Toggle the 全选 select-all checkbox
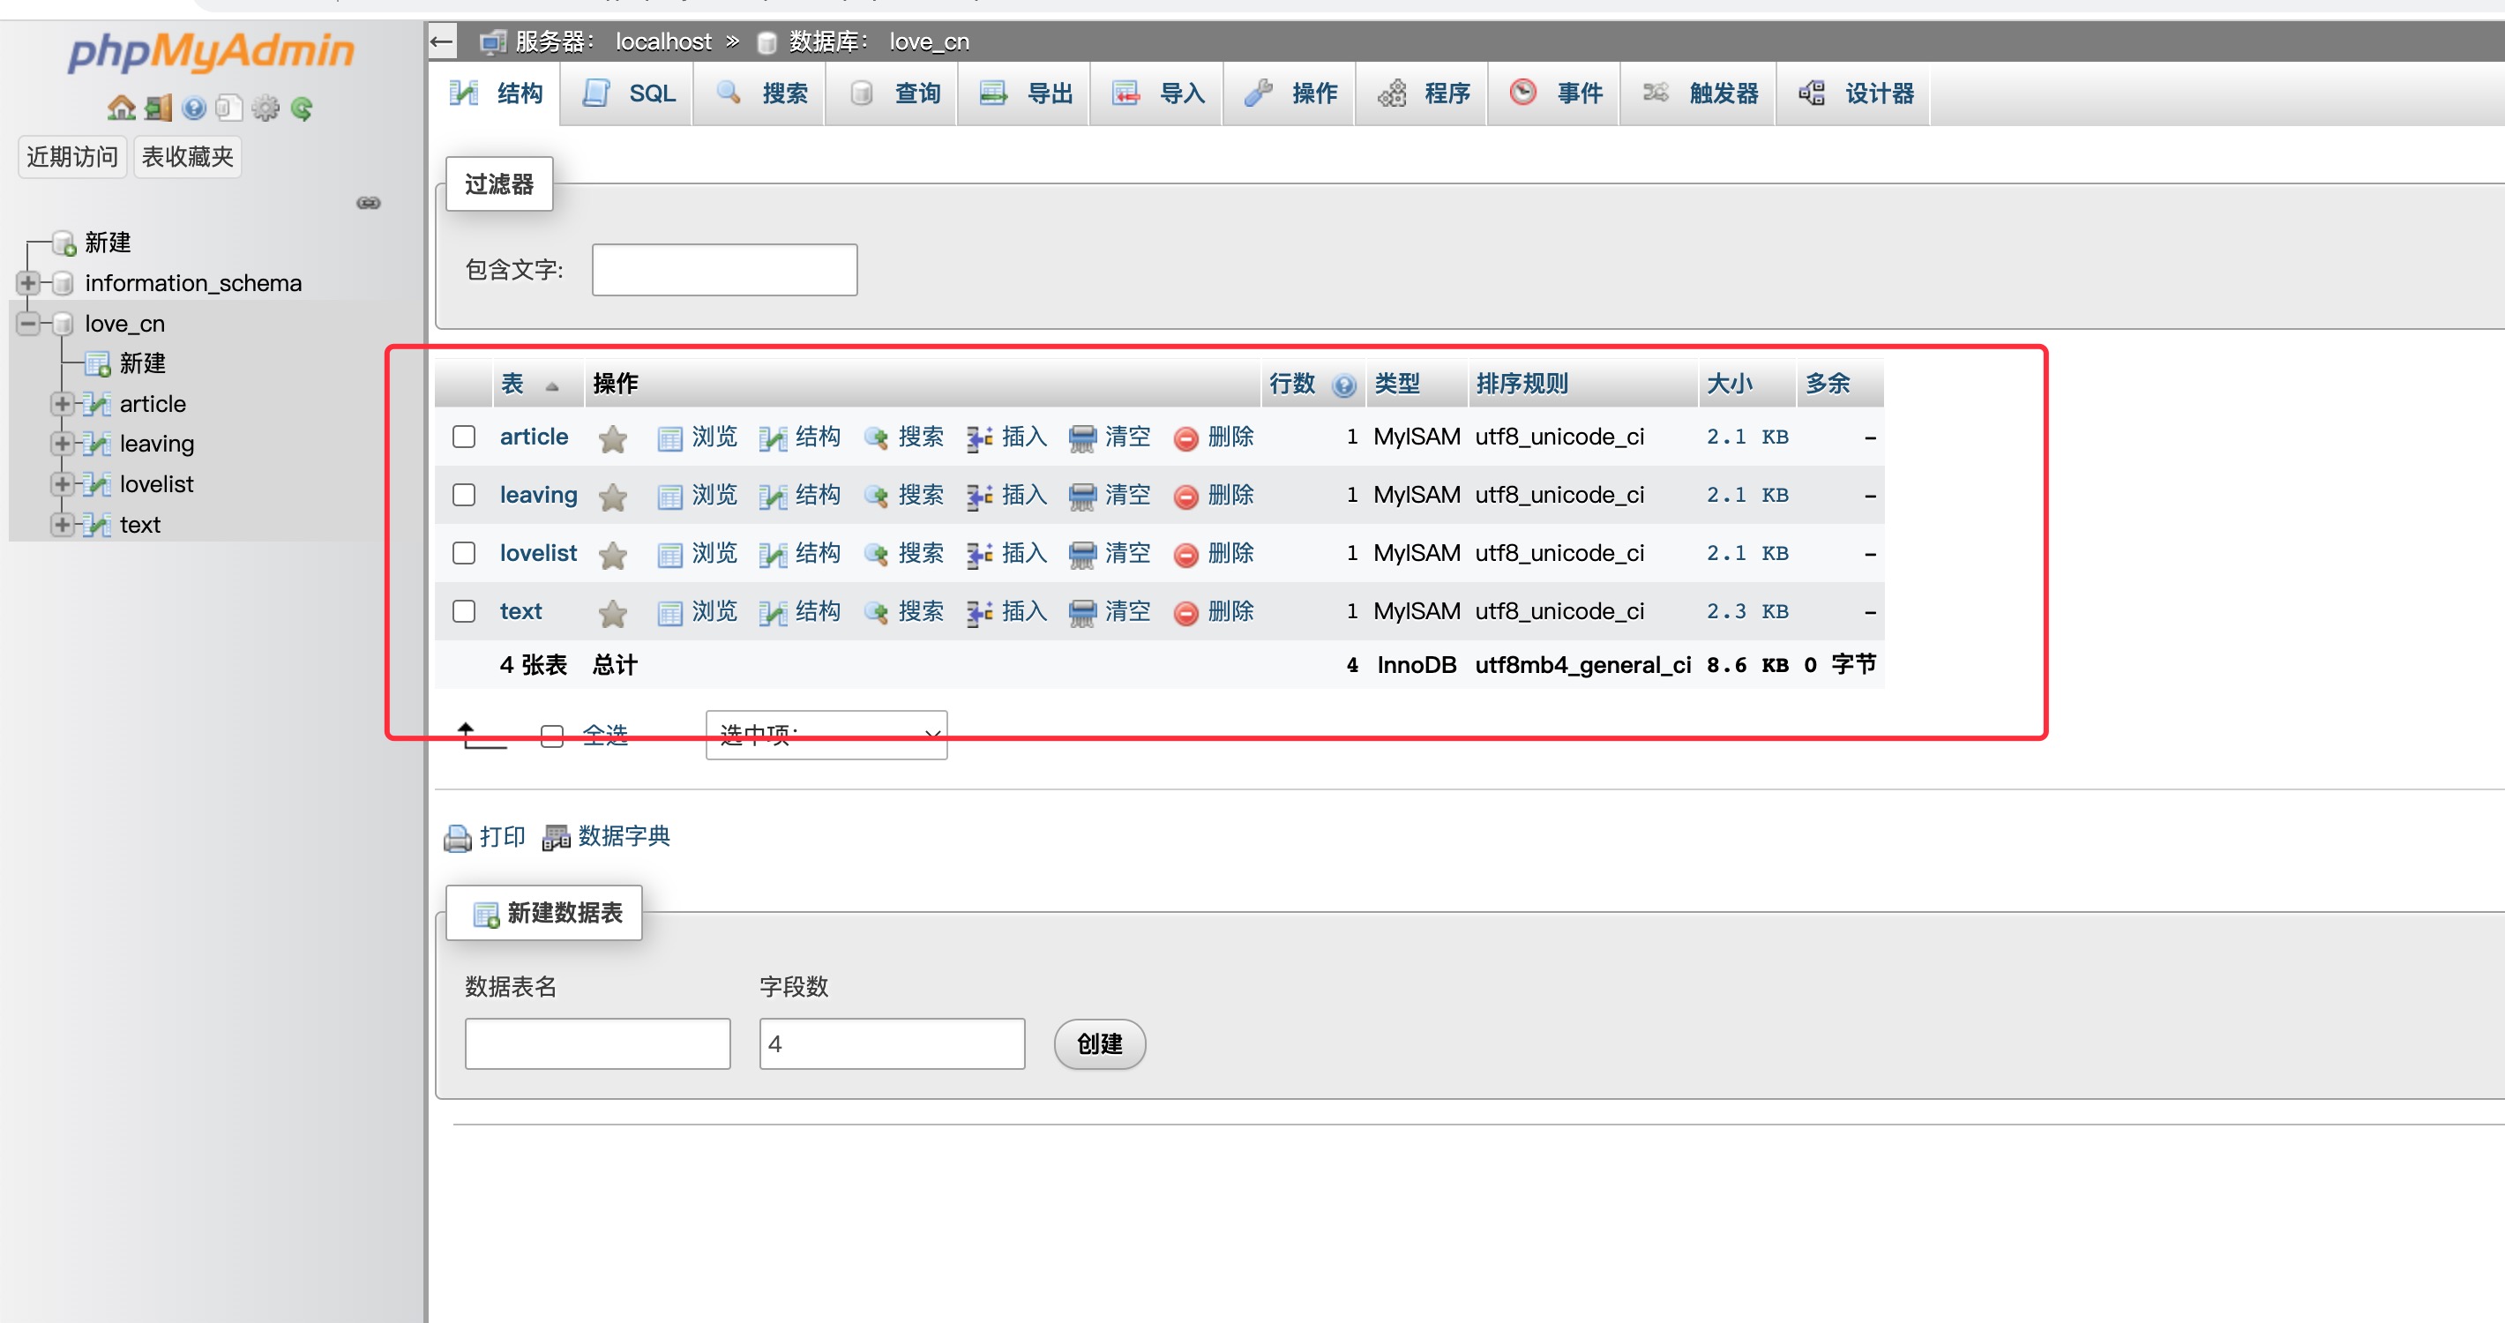2505x1323 pixels. tap(552, 736)
